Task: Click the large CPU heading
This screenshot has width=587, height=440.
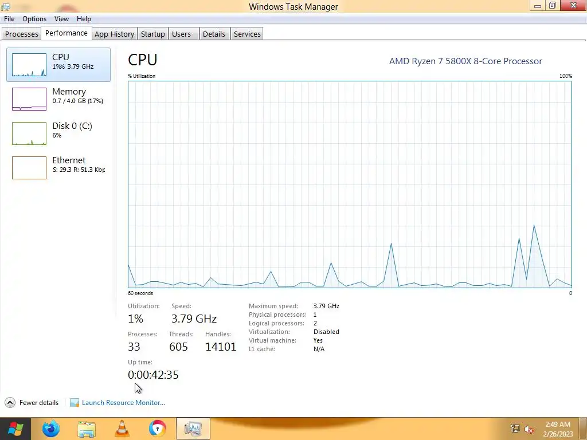Action: click(143, 60)
